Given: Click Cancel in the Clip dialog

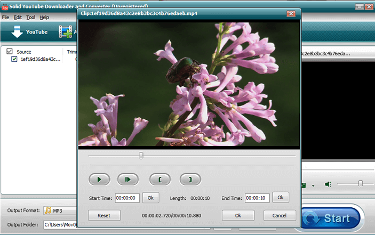Looking at the screenshot, I should (x=280, y=216).
